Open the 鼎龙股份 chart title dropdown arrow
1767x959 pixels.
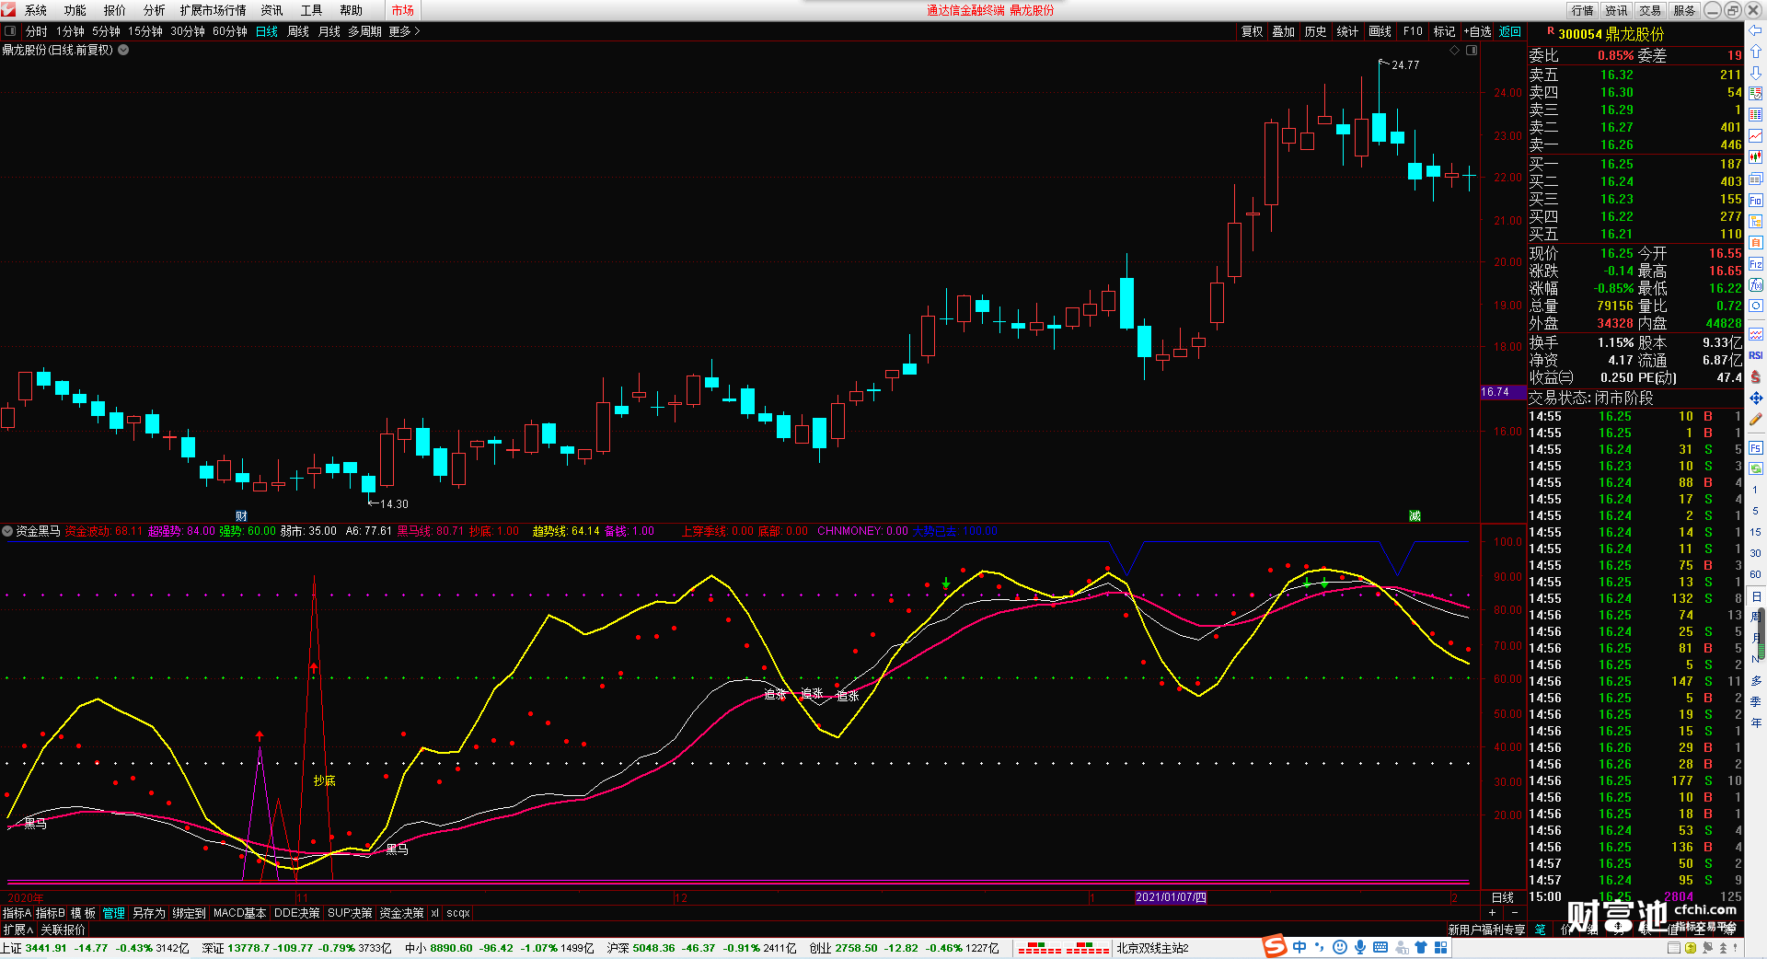pyautogui.click(x=123, y=50)
